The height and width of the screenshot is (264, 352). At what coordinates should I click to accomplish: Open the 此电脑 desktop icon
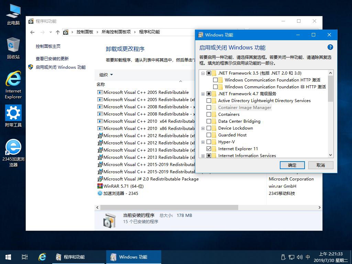[x=13, y=14]
